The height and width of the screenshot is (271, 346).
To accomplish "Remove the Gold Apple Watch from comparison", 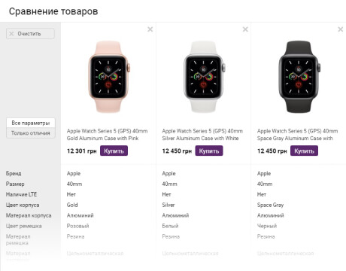I will pos(150,29).
